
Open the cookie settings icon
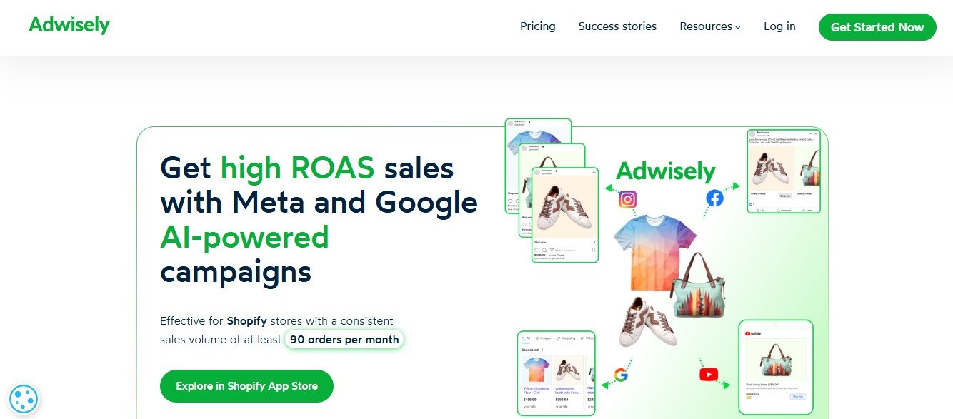tap(24, 399)
